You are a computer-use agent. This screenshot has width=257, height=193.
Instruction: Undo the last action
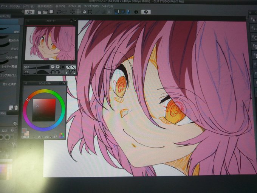(x=59, y=12)
